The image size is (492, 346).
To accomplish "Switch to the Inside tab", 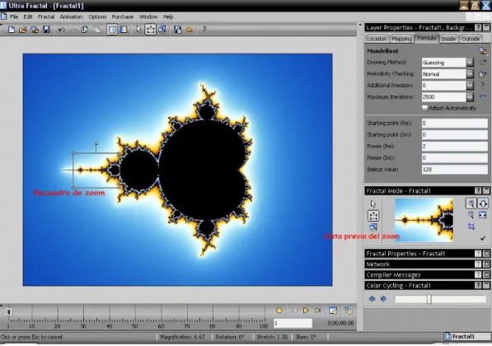I will 448,40.
